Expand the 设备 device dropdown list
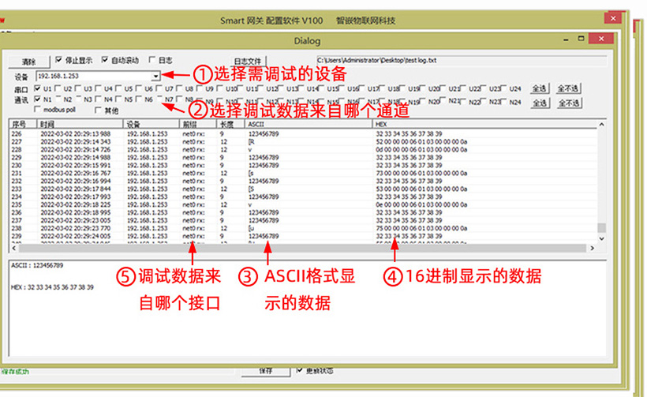647x397 pixels. (156, 76)
